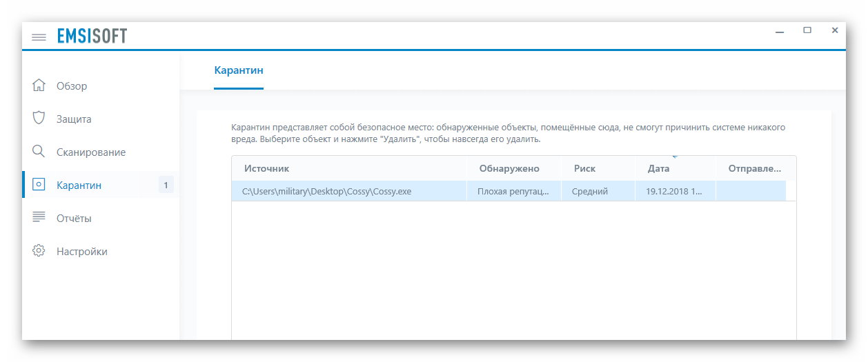Sort by Дата column header
868x362 pixels.
point(675,168)
